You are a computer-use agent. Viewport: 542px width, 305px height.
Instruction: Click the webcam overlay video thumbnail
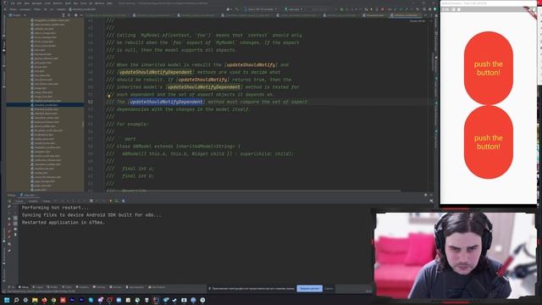pyautogui.click(x=456, y=255)
